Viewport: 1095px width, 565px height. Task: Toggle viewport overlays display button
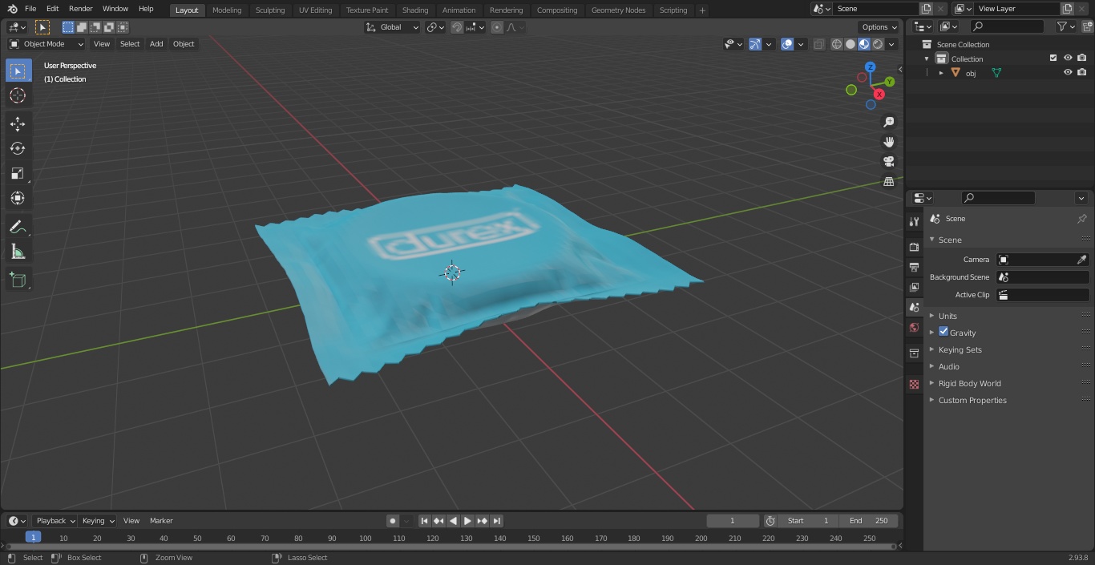click(787, 44)
